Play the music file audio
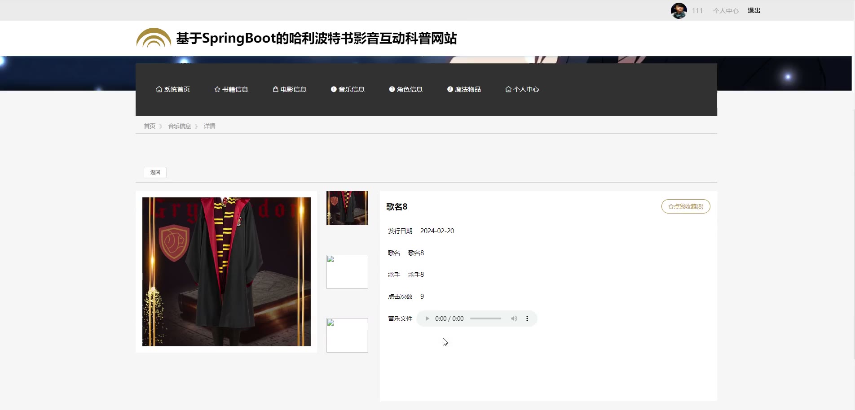This screenshot has width=855, height=410. pos(427,318)
